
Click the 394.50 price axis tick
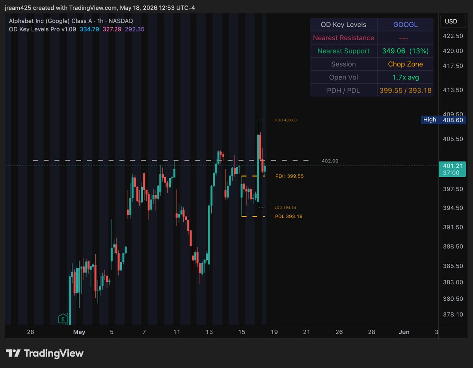[x=453, y=208]
